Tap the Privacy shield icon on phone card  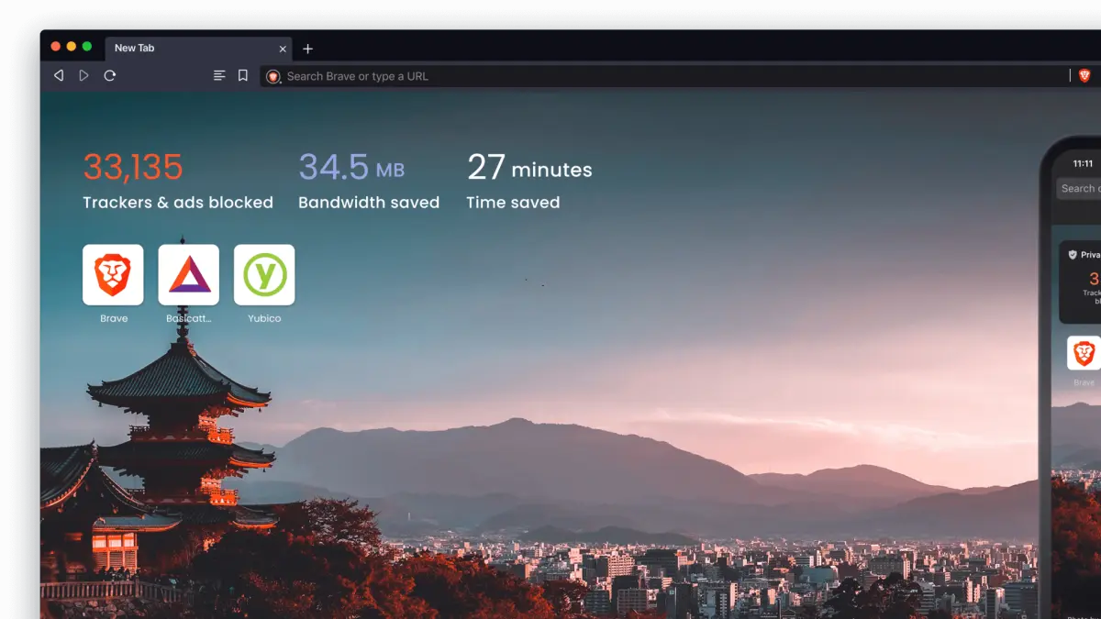tap(1073, 255)
